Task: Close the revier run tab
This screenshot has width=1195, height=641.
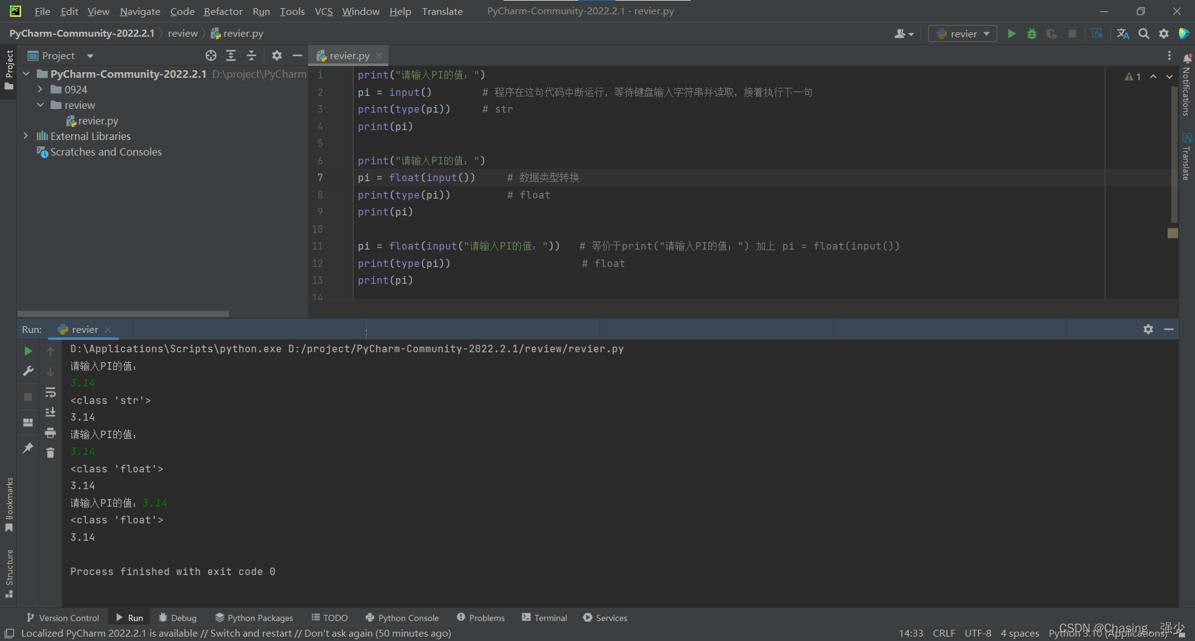Action: 108,329
